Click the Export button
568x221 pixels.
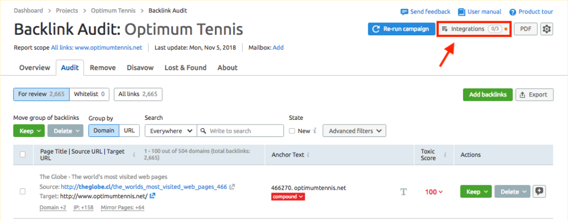coord(534,94)
